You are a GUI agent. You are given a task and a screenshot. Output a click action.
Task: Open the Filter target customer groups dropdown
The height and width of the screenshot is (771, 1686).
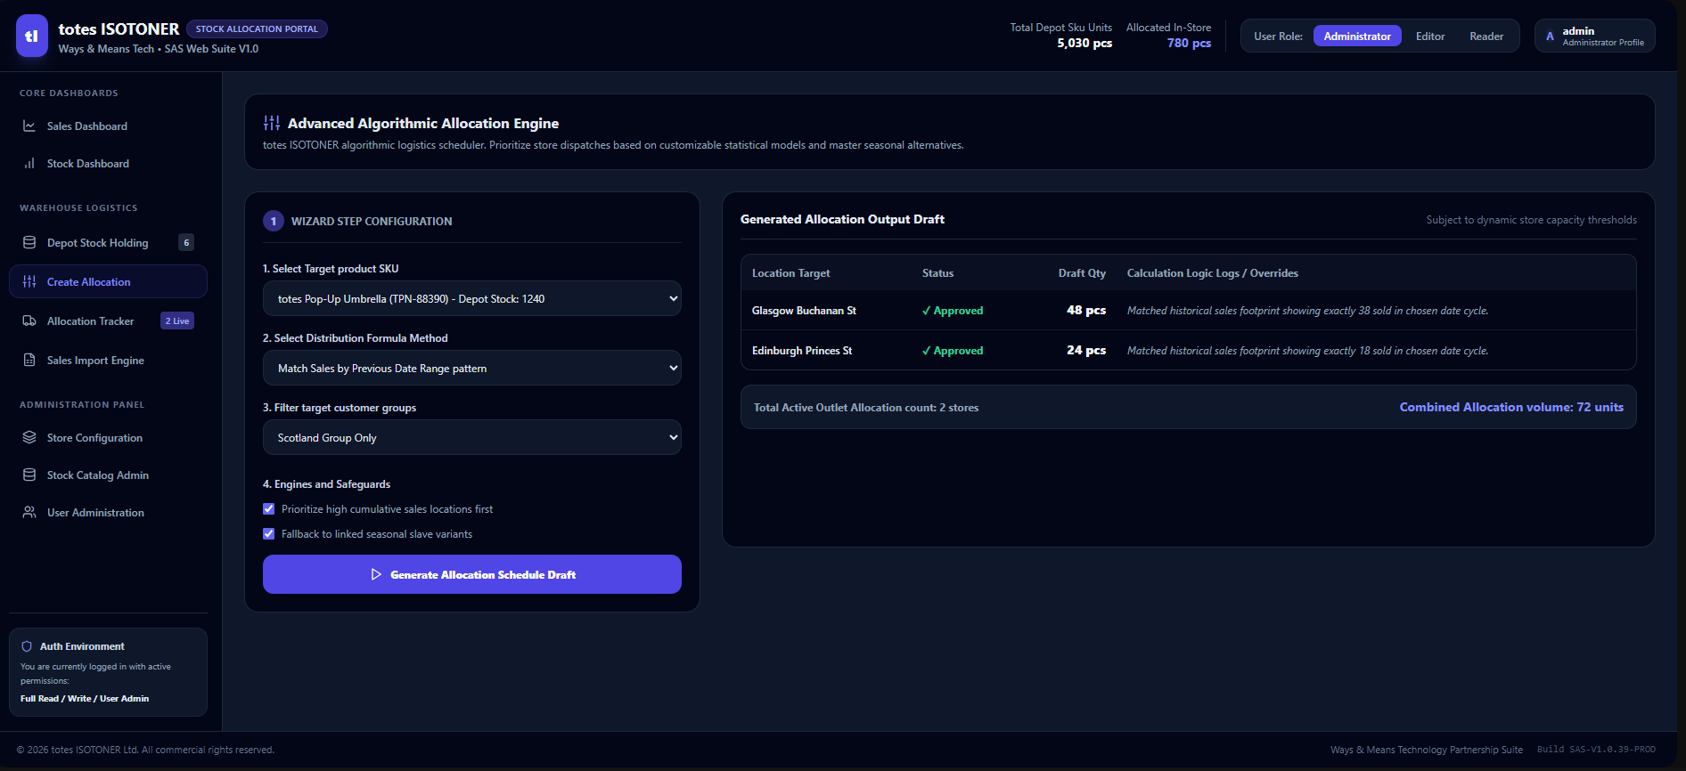472,438
